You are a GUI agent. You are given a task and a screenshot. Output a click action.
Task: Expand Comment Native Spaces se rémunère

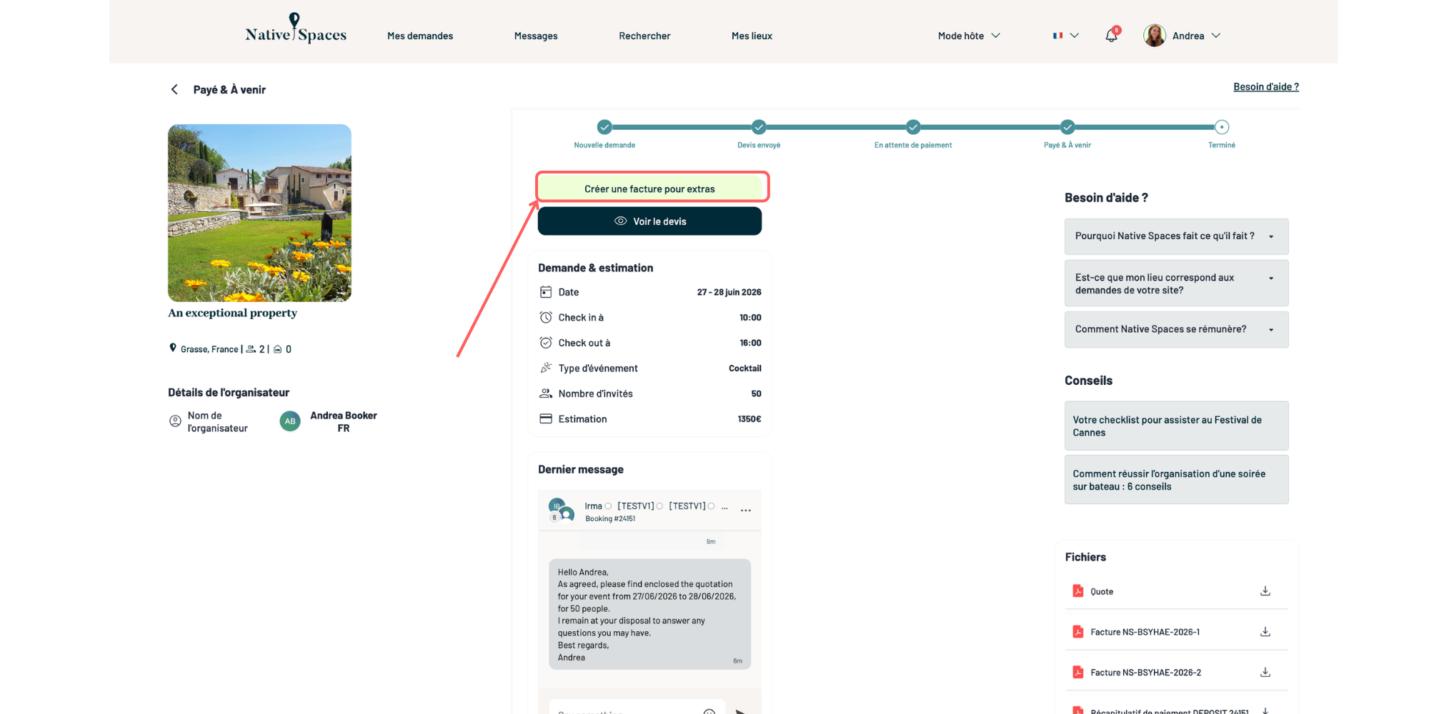(1176, 329)
